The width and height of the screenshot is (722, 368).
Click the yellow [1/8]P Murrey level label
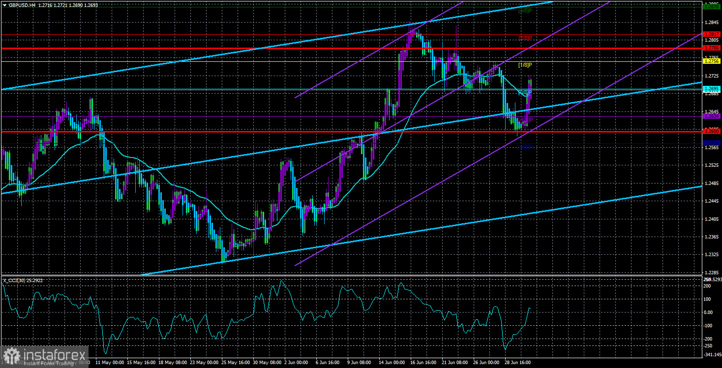525,65
